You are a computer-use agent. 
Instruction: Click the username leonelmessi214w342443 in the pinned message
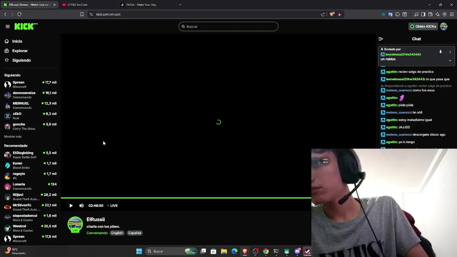403,55
